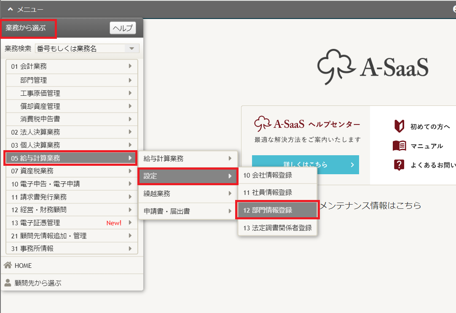This screenshot has height=313, width=456.
Task: Choose 11 社員情報登録
Action: pos(277,192)
